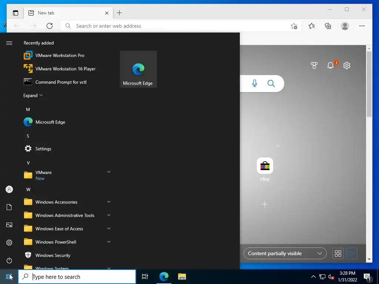
Task: Open Windows Security
Action: 67,255
